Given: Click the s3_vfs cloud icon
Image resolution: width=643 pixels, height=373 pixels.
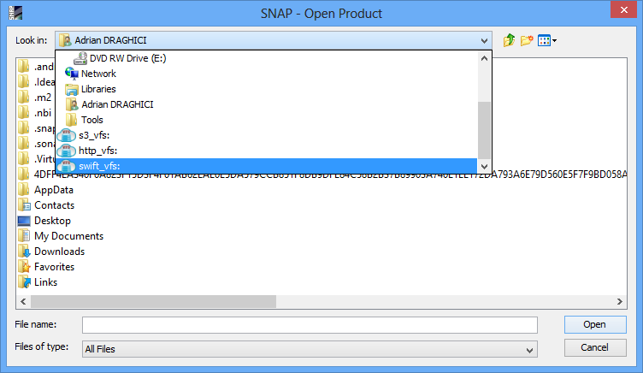Looking at the screenshot, I should point(67,135).
